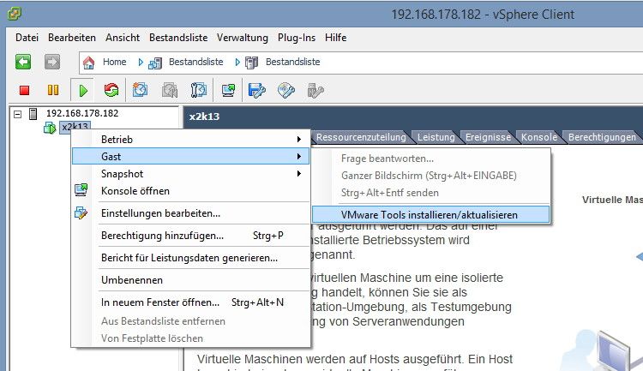
Task: Power on VM with green play icon
Action: pos(83,90)
